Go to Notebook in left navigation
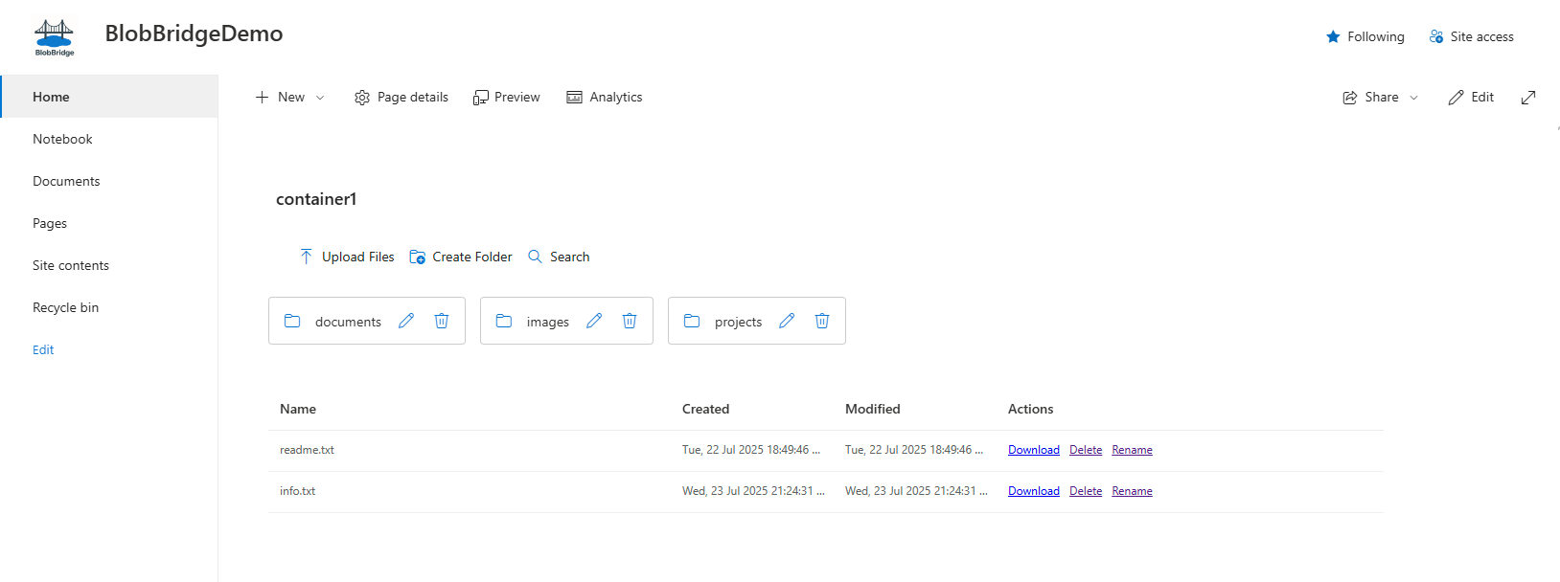The image size is (1560, 582). coord(62,139)
